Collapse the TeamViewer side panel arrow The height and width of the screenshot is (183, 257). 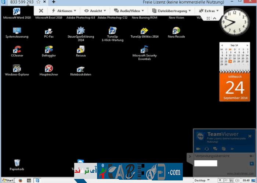pyautogui.click(x=190, y=156)
